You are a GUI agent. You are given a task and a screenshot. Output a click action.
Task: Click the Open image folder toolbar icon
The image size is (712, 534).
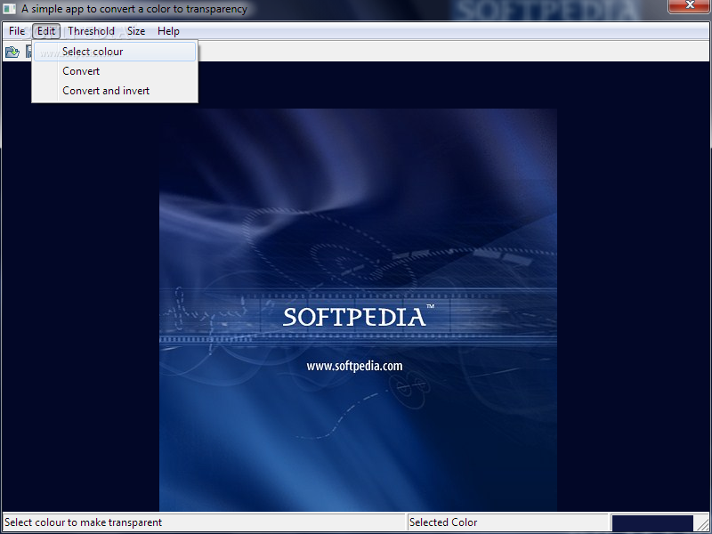(12, 52)
